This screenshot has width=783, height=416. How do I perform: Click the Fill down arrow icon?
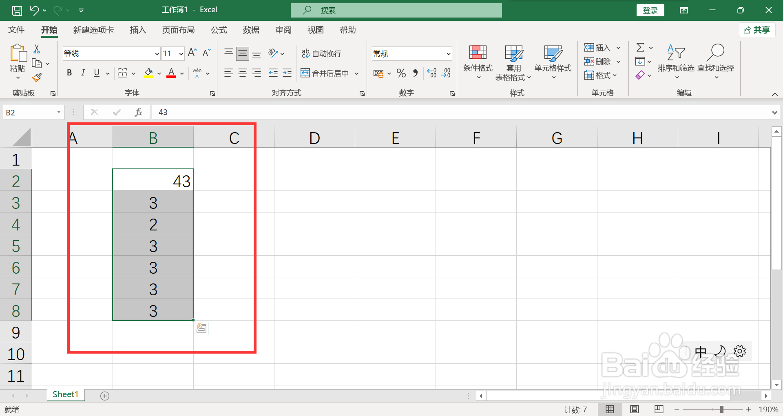pos(640,62)
